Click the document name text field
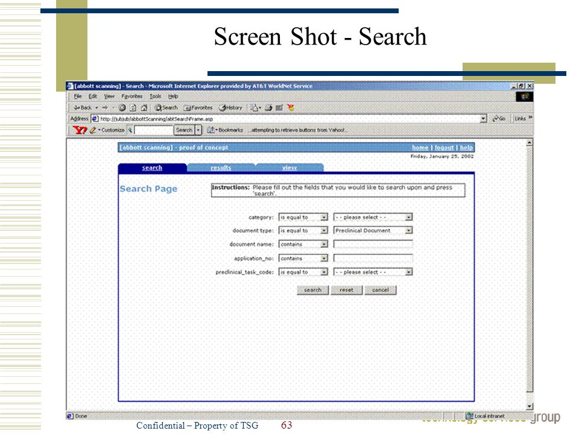 tap(373, 244)
